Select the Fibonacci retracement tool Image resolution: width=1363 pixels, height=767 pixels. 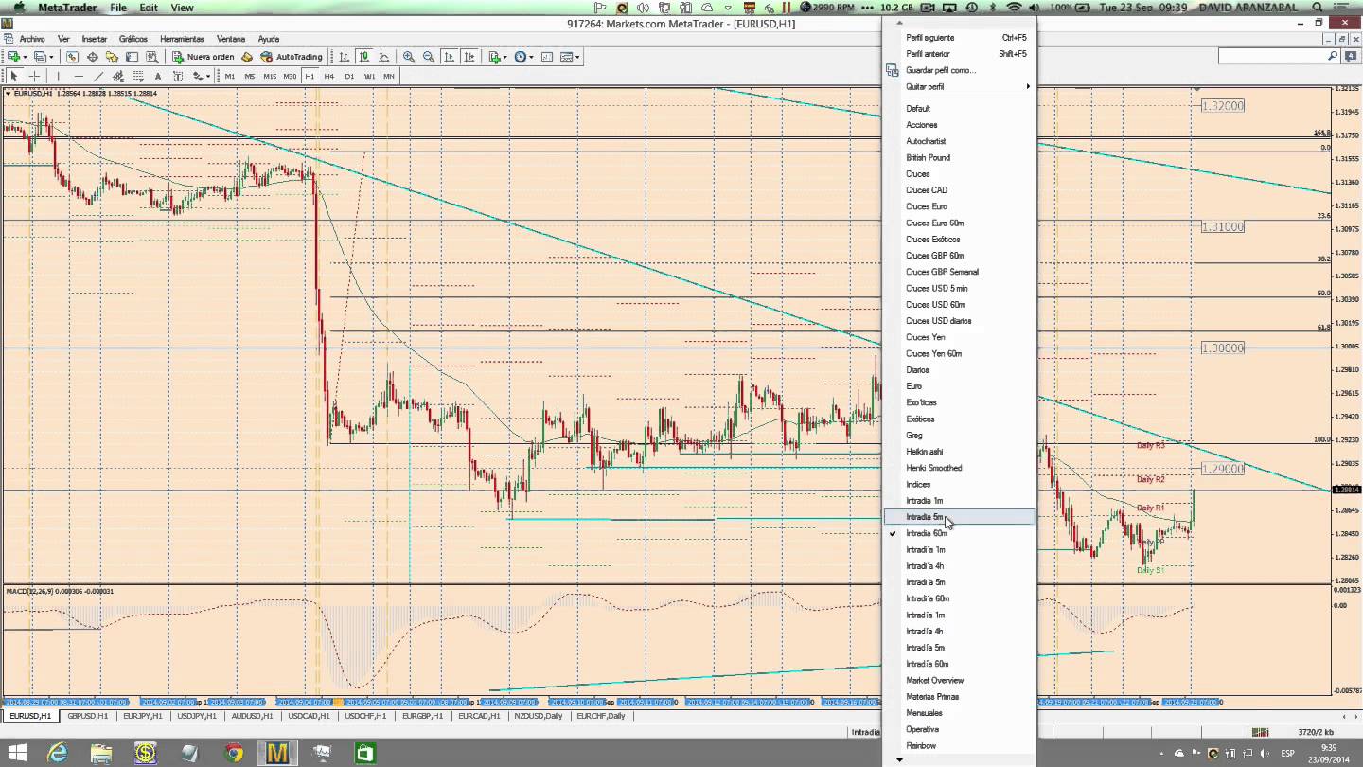point(138,76)
